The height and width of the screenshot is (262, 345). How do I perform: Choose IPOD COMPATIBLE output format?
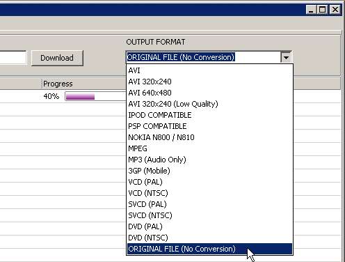(x=209, y=115)
